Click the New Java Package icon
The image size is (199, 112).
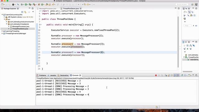(39, 4)
